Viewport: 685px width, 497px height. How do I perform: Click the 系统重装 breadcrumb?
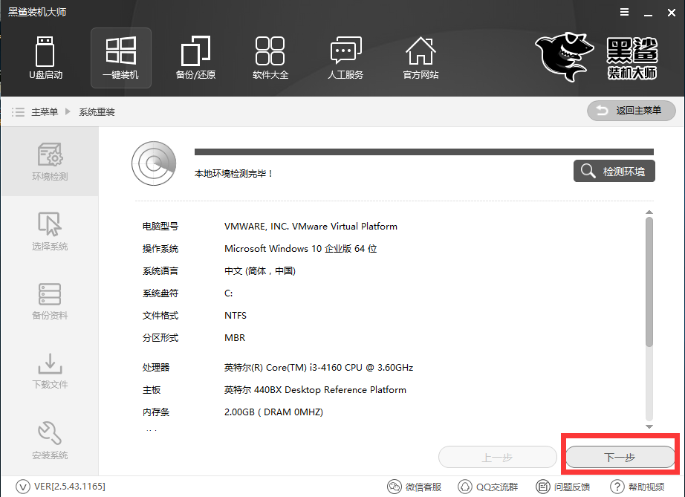pyautogui.click(x=97, y=112)
